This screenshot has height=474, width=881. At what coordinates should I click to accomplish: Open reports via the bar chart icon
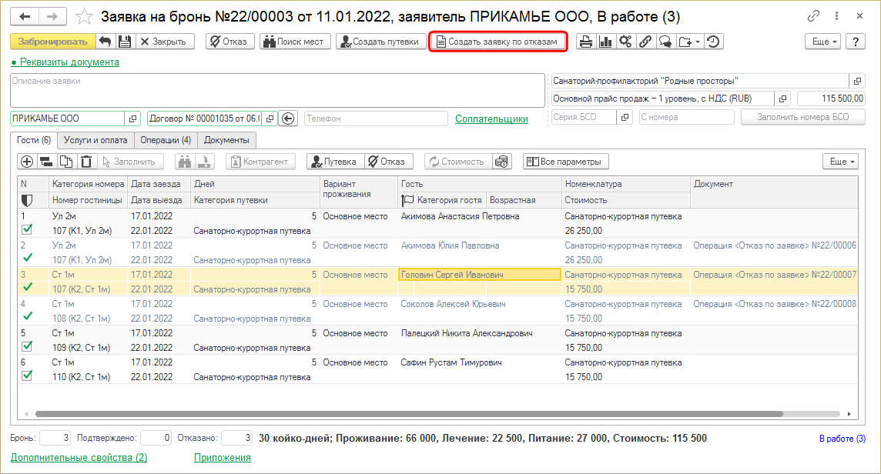605,42
